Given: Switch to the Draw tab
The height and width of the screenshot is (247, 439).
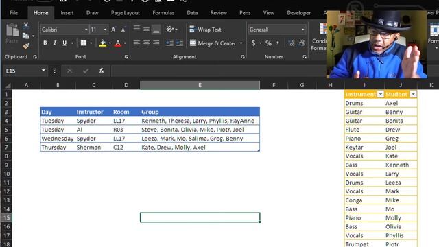Looking at the screenshot, I should click(x=92, y=13).
